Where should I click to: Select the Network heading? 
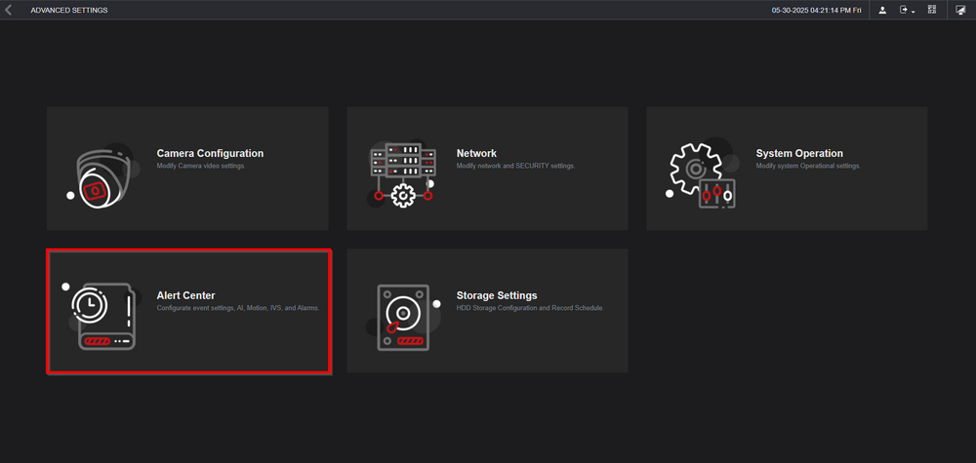pos(476,153)
